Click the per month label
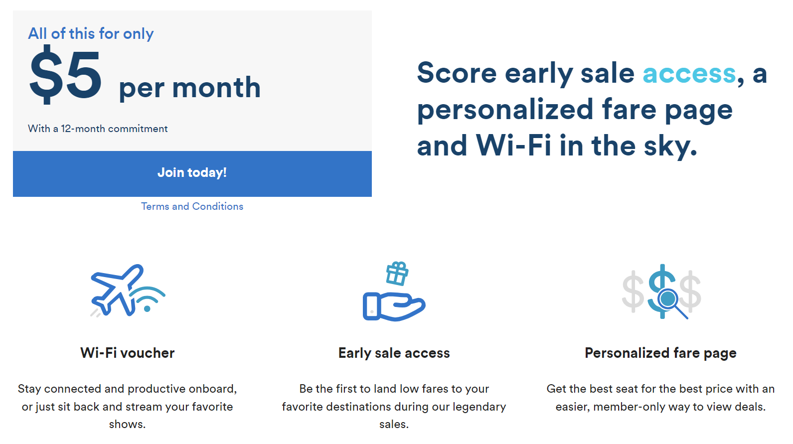This screenshot has width=793, height=444. click(x=190, y=89)
